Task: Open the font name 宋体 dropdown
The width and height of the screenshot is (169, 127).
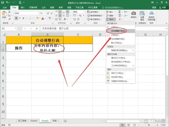Action: (39, 13)
